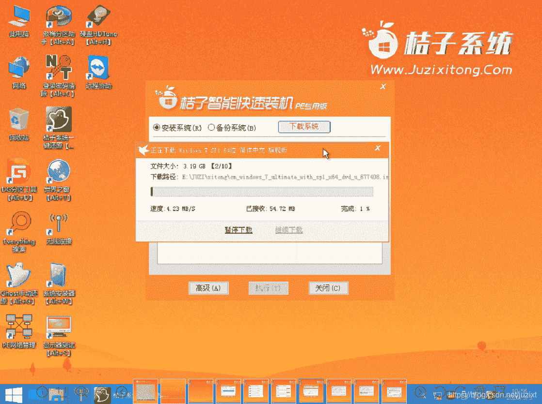Click the 速度: 4.23 MB/S value
The height and width of the screenshot is (404, 542).
[173, 209]
